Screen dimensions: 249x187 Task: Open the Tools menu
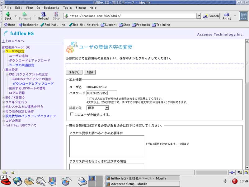click(x=67, y=7)
